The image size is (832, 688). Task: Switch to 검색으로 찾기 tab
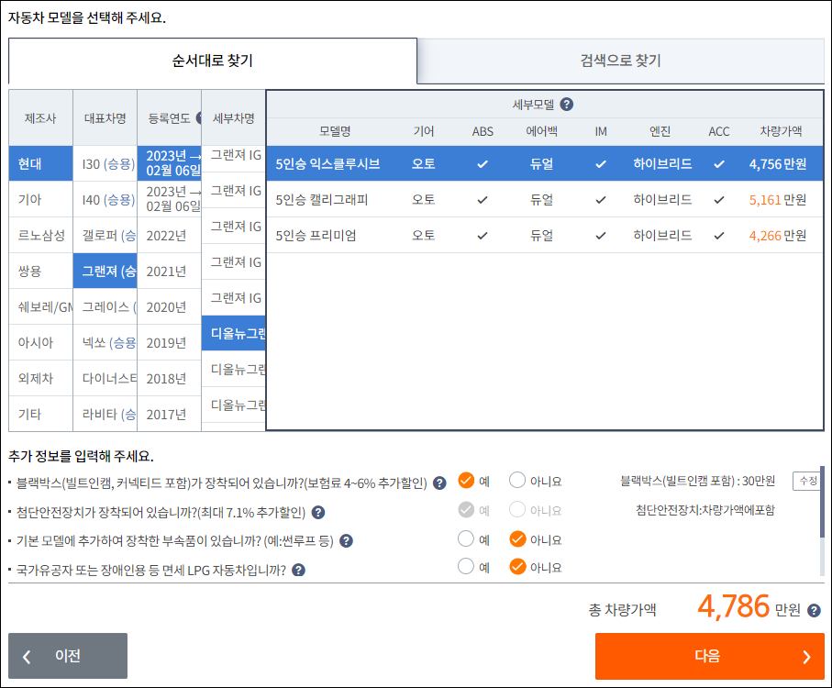pyautogui.click(x=621, y=61)
